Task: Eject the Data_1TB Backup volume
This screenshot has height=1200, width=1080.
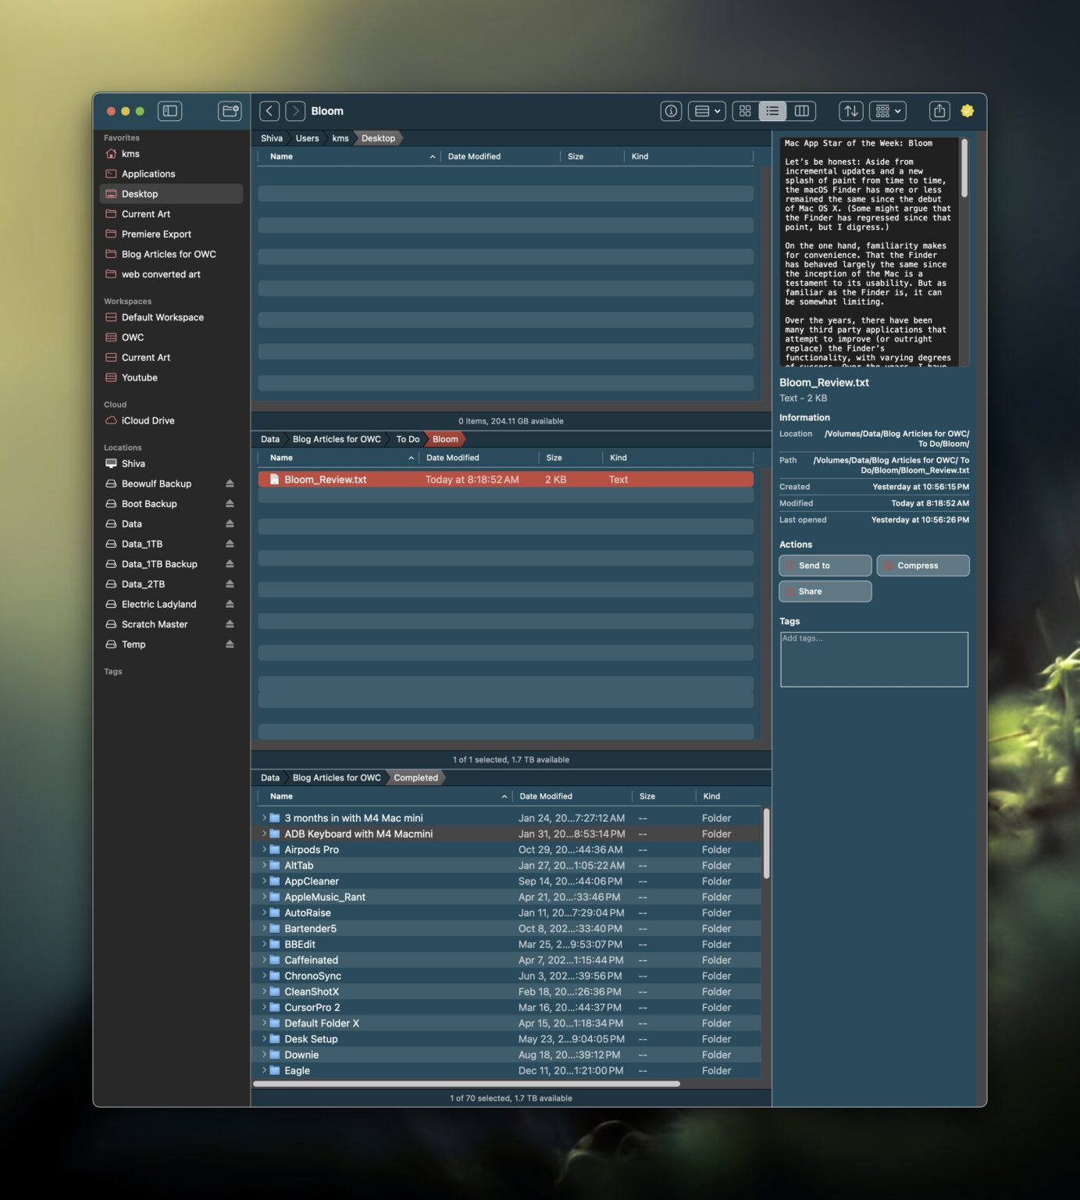Action: pos(230,564)
